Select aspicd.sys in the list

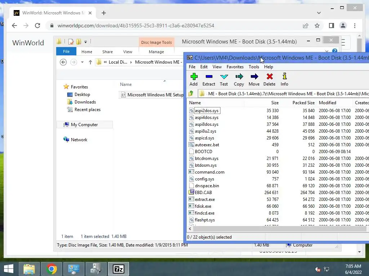coord(205,138)
